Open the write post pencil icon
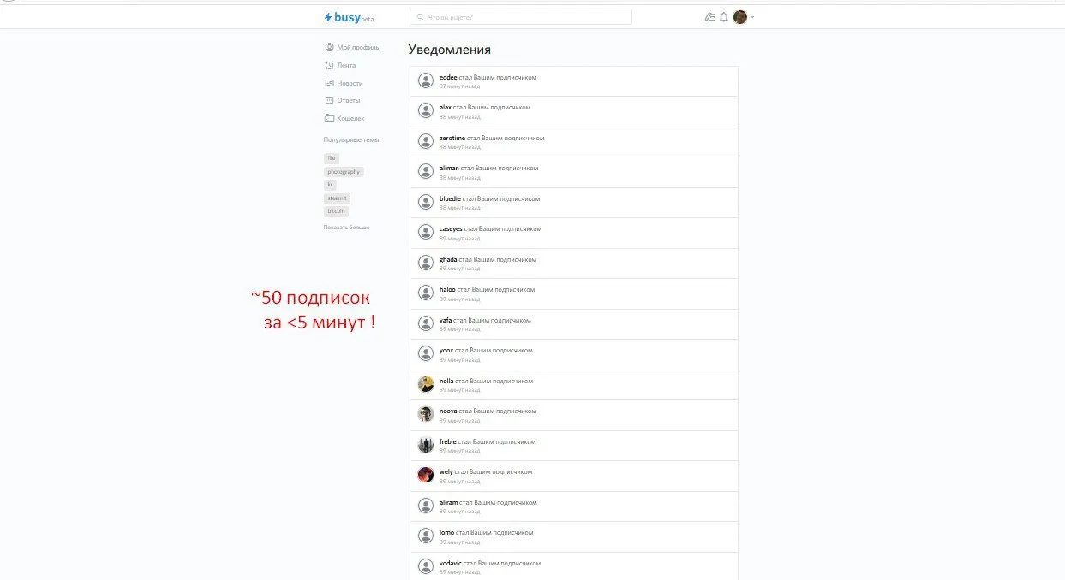 click(709, 17)
